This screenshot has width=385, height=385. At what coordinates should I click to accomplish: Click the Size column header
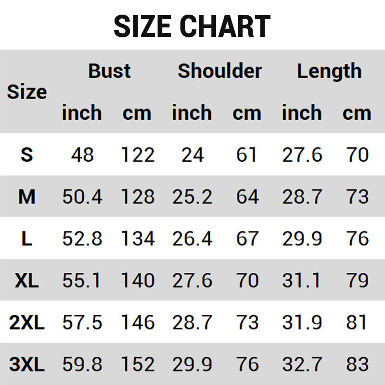pos(27,92)
